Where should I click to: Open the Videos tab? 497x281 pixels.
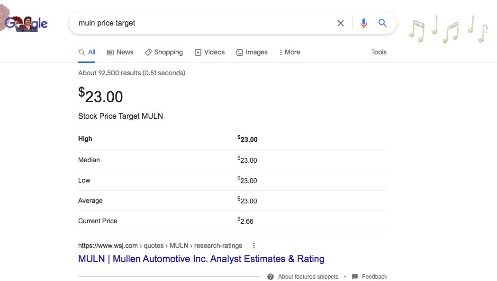(x=209, y=52)
